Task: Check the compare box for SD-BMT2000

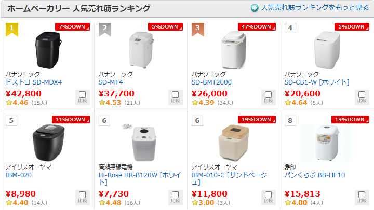Action: coord(269,97)
